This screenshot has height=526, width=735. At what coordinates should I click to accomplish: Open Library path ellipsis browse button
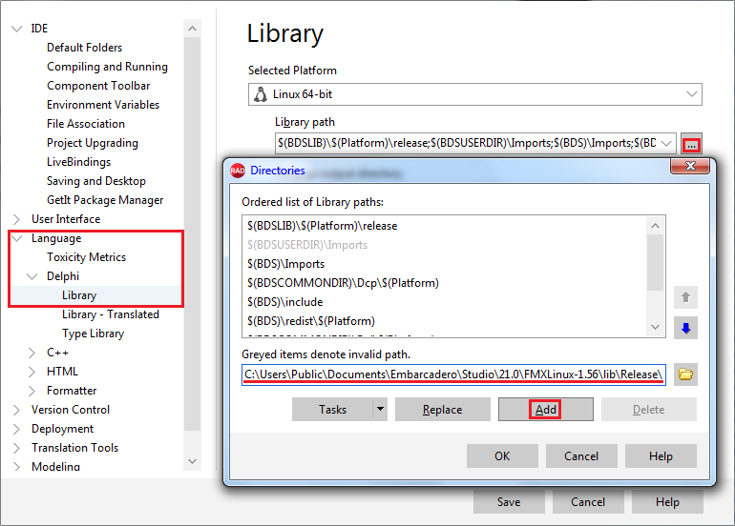(x=691, y=144)
